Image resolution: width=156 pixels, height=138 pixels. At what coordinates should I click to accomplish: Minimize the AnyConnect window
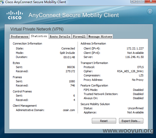coord(134,1)
